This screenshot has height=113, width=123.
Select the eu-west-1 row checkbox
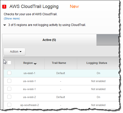click(9, 89)
